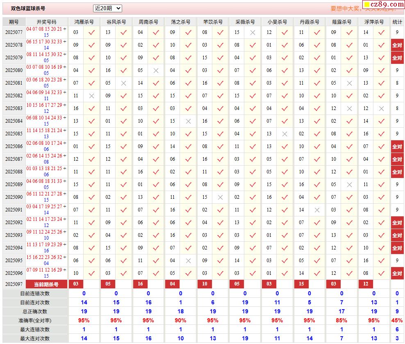405x344 pixels.
Task: Click the red 15 under 丹霞杀号 in row 2025097
Action: click(301, 284)
